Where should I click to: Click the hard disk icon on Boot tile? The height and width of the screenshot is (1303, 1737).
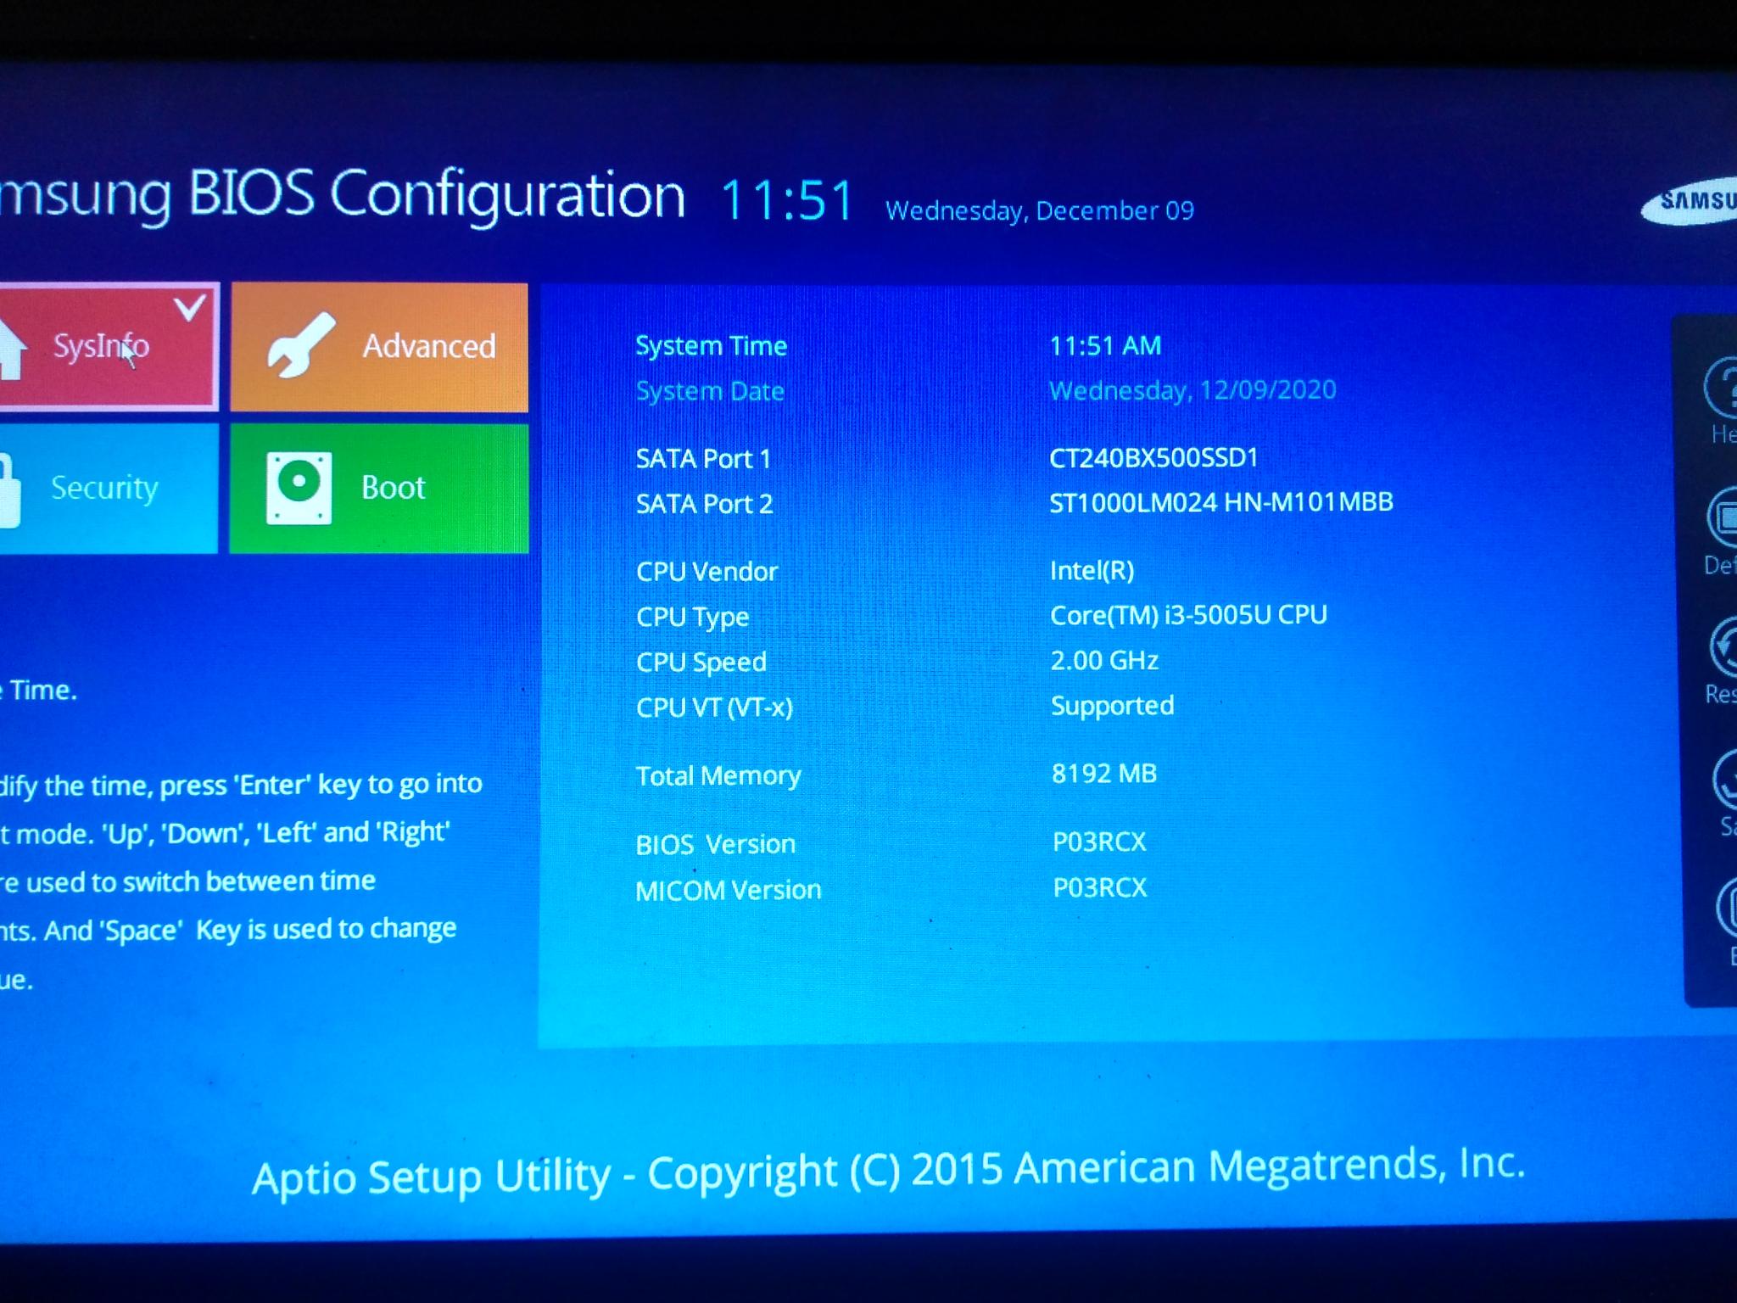click(x=299, y=488)
